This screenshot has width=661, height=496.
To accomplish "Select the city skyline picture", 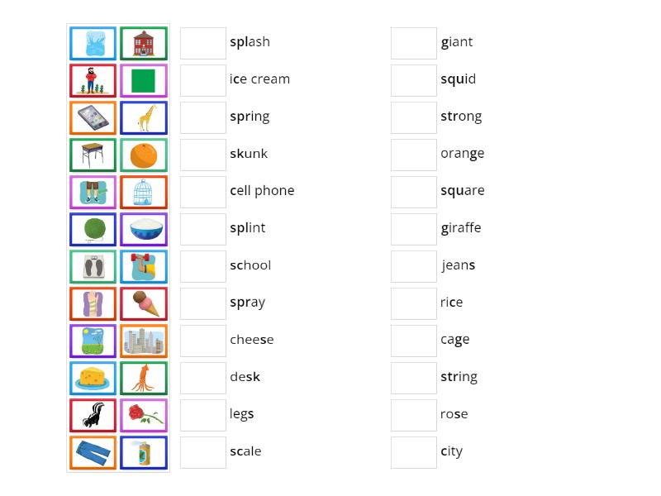I will (144, 341).
